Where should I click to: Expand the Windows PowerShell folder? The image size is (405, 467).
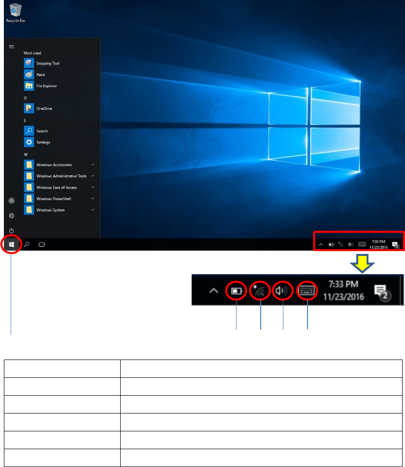(x=59, y=199)
